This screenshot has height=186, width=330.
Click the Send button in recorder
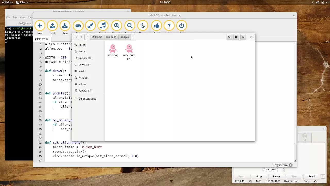[311, 176]
